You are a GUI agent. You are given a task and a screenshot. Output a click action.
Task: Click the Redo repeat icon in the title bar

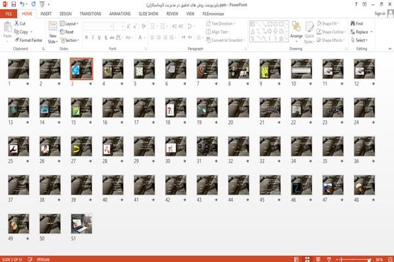point(33,5)
